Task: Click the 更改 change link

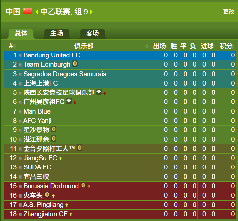Action: (229, 12)
